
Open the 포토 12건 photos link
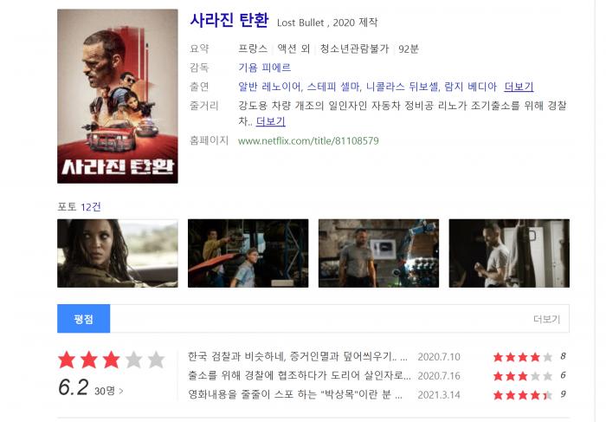pos(80,207)
